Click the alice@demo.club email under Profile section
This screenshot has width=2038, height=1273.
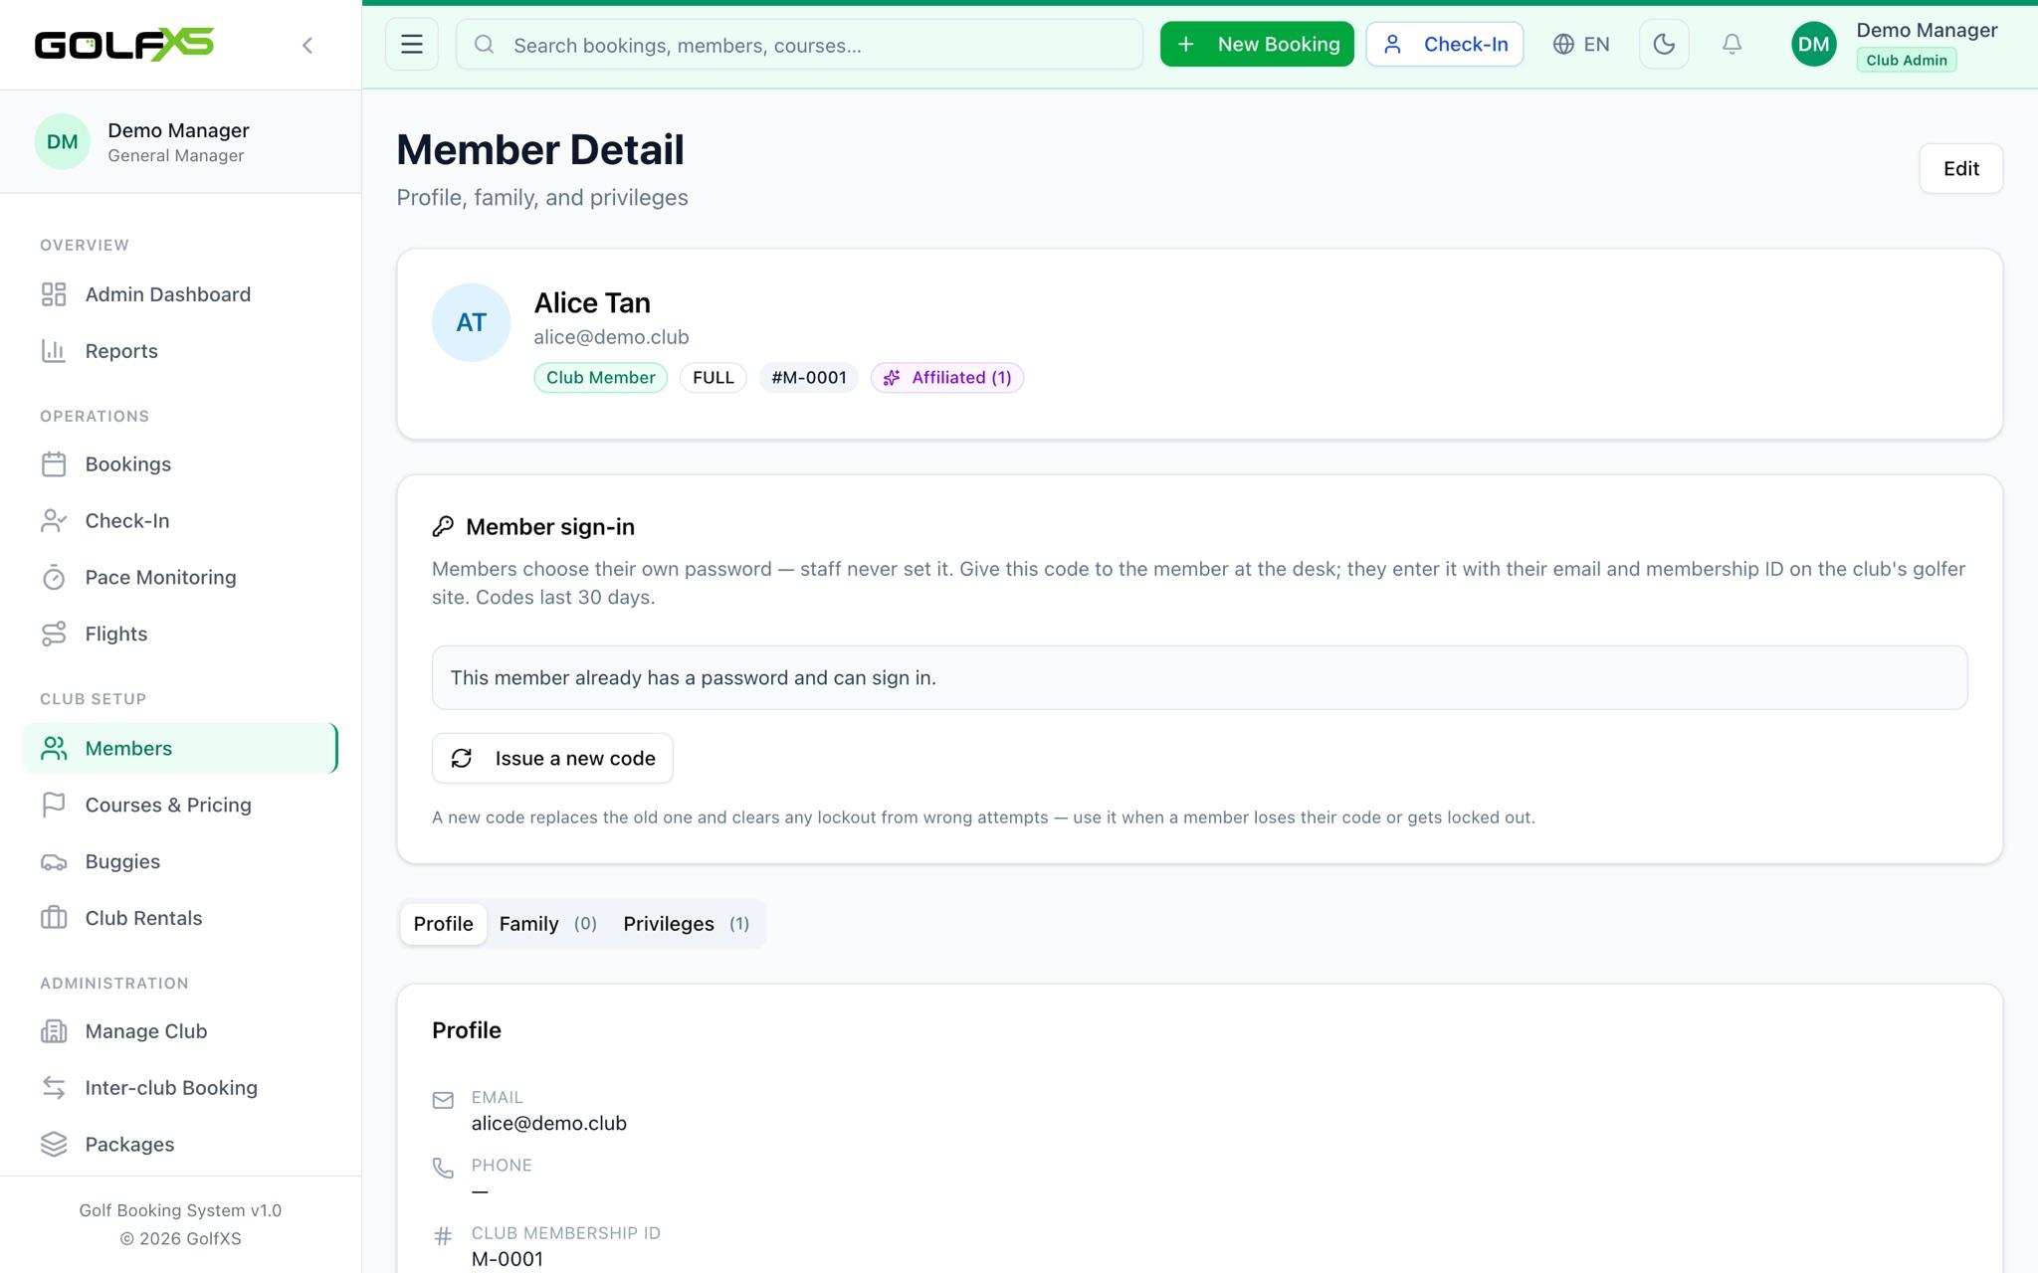click(548, 1124)
